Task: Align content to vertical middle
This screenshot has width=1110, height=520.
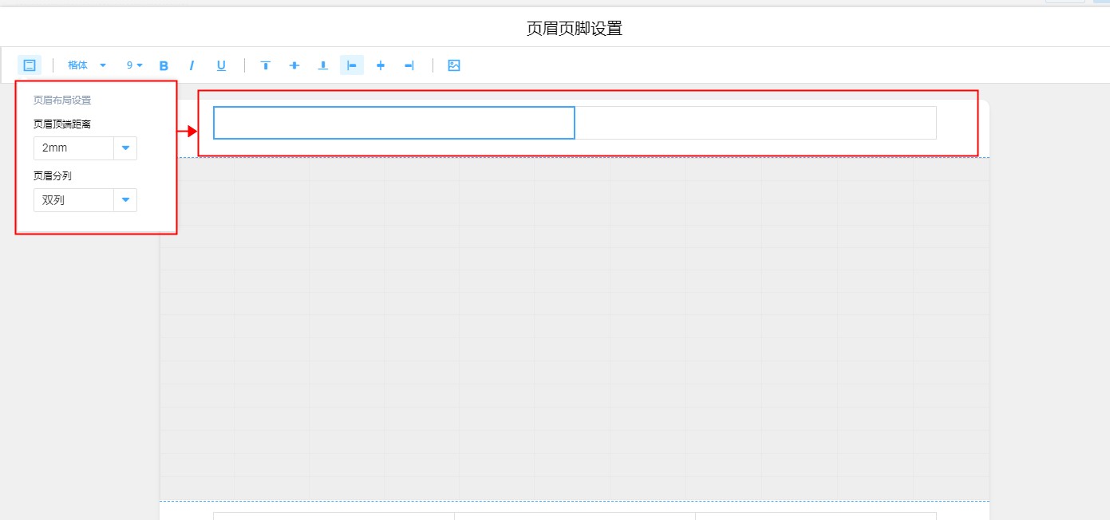Action: (294, 65)
